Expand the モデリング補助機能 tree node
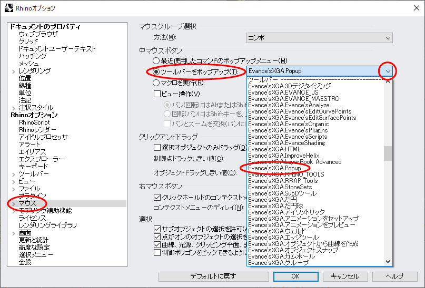 pos(14,211)
